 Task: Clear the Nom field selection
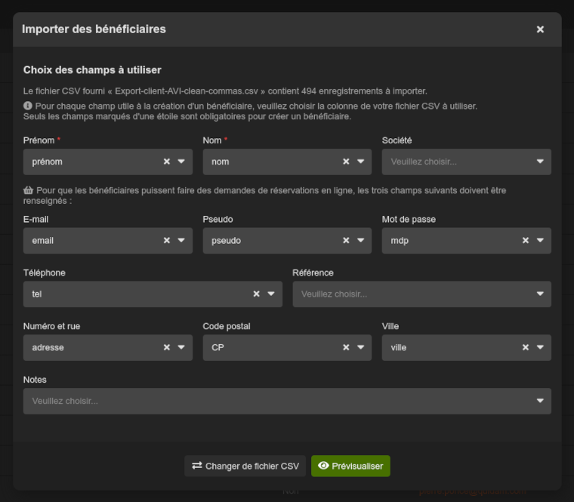346,162
